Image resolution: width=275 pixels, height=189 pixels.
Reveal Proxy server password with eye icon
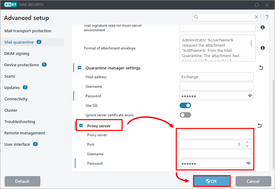coord(249,164)
